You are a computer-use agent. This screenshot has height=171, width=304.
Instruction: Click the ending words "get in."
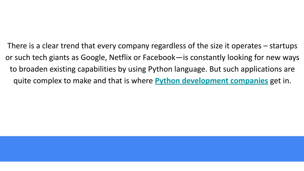(281, 81)
